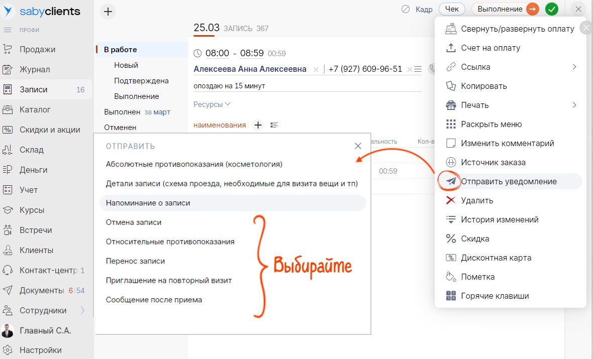Screen dimensions: 593x359
Task: Click the add item plus icon near наименования
Action: (258, 125)
